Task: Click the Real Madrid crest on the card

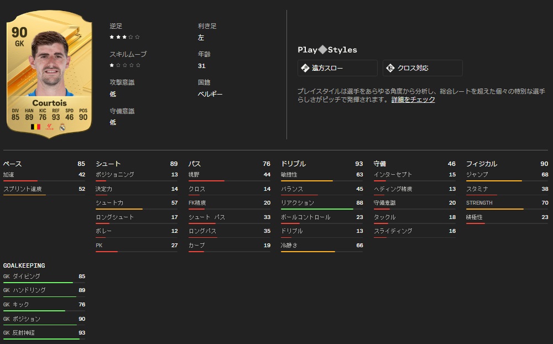Action: coord(62,126)
